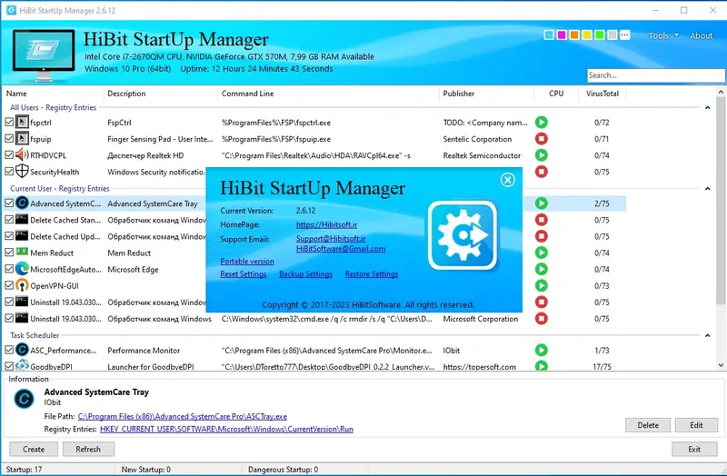Click the RTHDVCPL speaker icon
Viewport: 727px width, 476px height.
[x=22, y=154]
